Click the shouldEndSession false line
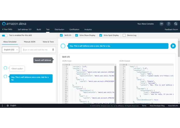This screenshot has height=128, width=180. click(x=147, y=100)
